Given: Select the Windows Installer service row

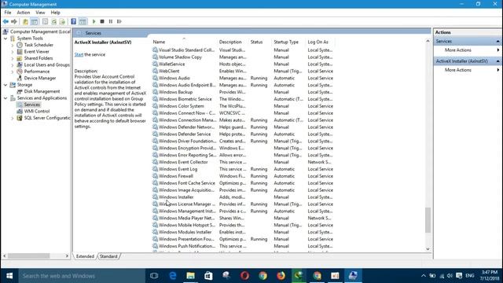Looking at the screenshot, I should click(x=243, y=197).
